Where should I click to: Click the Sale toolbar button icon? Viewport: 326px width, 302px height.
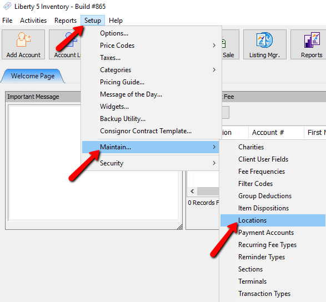pyautogui.click(x=224, y=44)
